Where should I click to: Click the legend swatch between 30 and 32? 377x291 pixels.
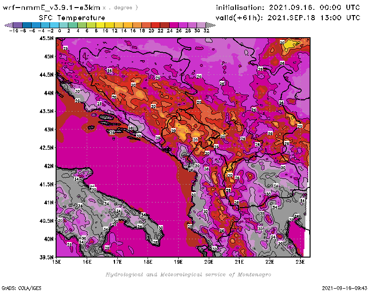(201, 25)
